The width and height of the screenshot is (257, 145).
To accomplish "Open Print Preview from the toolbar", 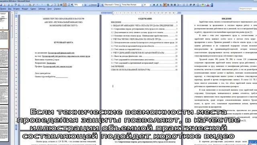I will (12, 5).
